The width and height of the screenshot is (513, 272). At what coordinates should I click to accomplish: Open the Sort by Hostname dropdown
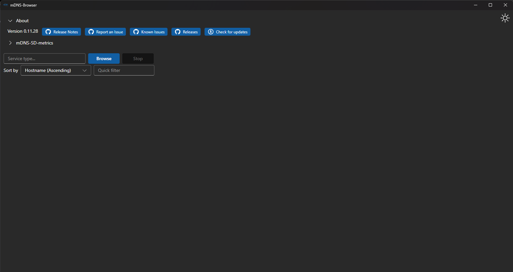[x=56, y=70]
